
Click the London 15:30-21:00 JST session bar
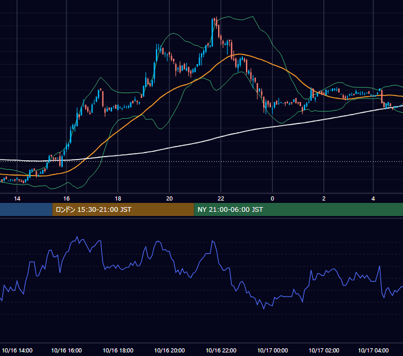123,209
